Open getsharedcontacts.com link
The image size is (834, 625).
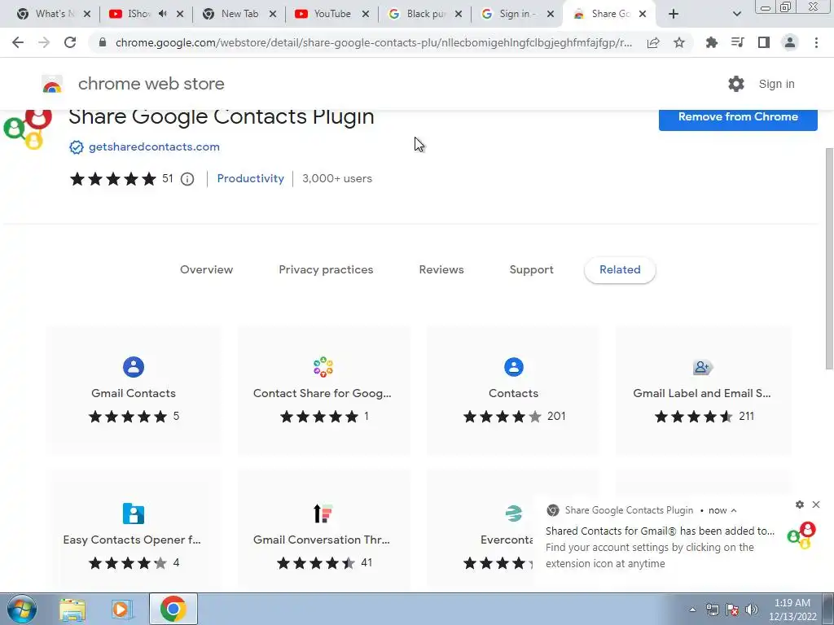tap(154, 146)
